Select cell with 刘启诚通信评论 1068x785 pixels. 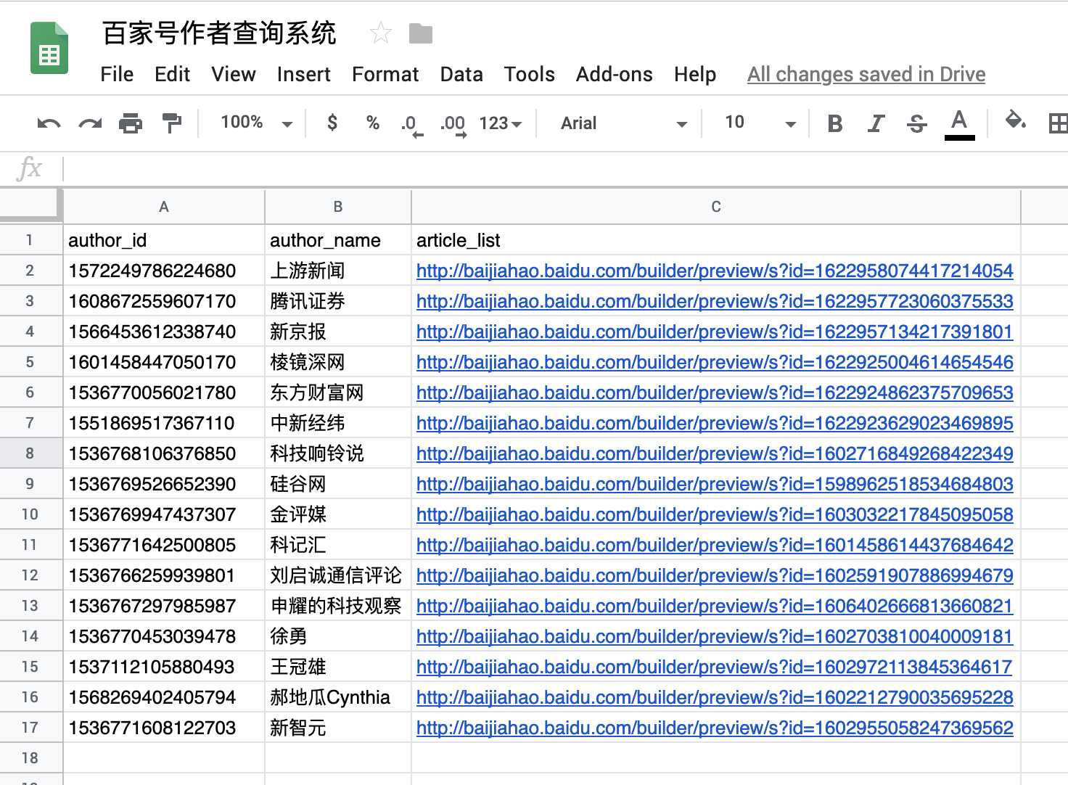coord(338,575)
